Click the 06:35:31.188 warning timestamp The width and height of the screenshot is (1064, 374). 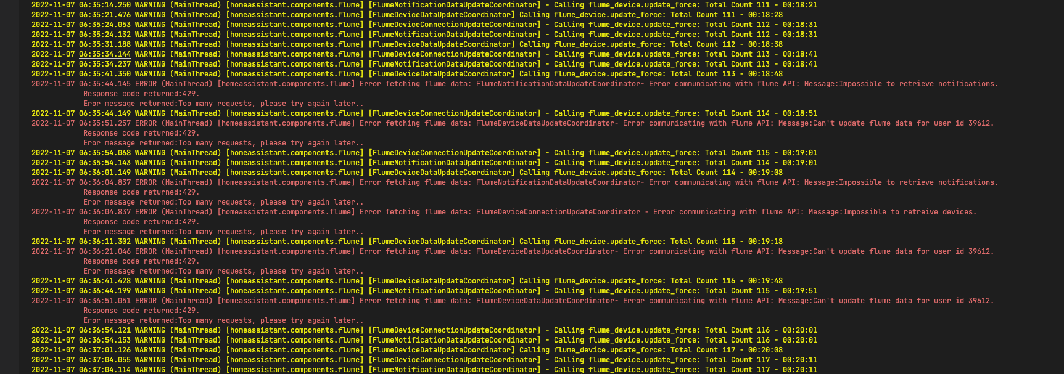105,44
